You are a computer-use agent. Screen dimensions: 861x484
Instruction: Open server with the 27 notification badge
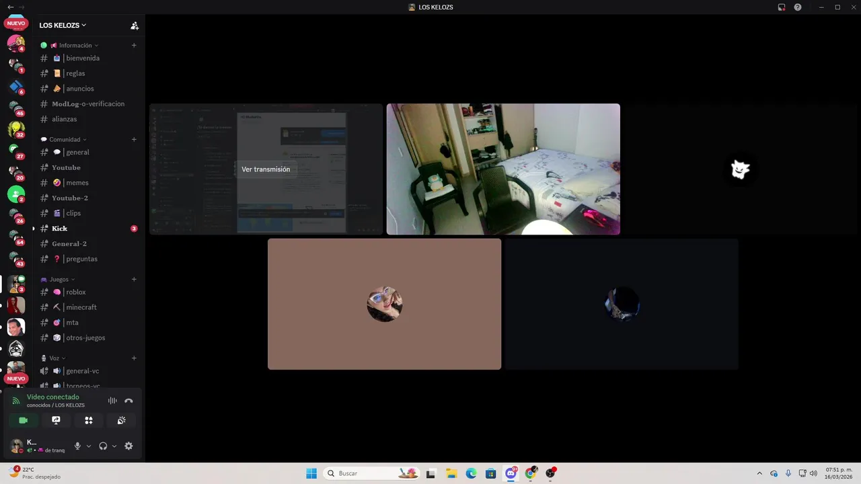pyautogui.click(x=16, y=151)
